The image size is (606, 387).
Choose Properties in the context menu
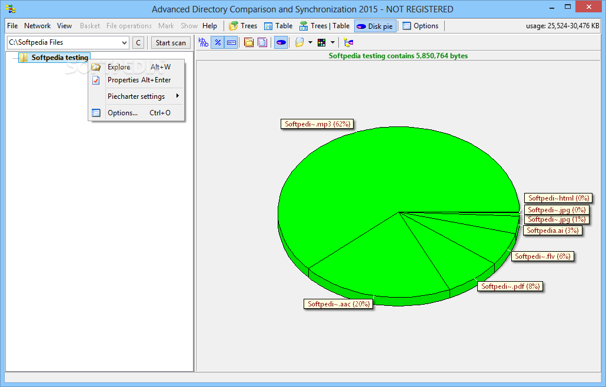[x=136, y=80]
